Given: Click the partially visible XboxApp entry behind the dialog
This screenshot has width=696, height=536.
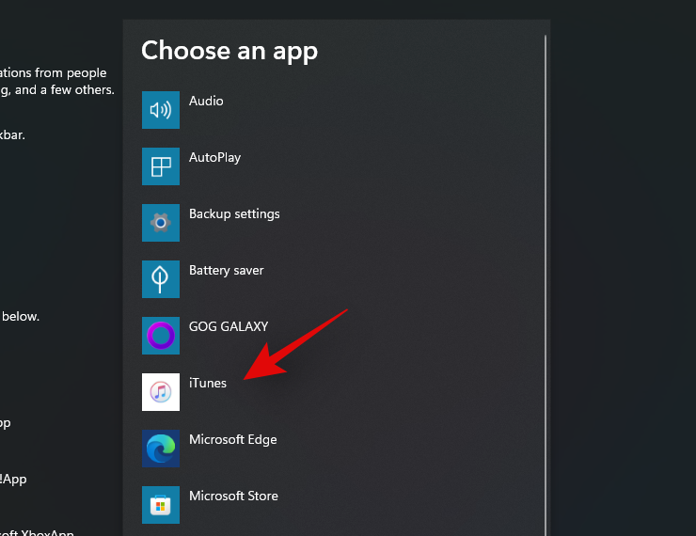Looking at the screenshot, I should (x=37, y=531).
